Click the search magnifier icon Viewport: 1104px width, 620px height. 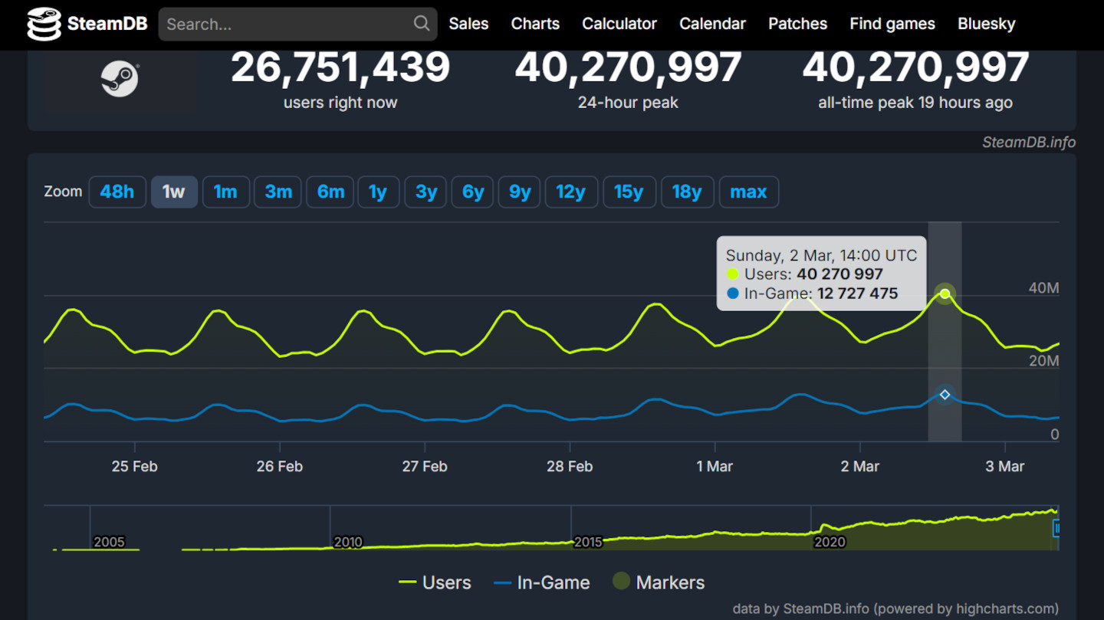coord(422,23)
